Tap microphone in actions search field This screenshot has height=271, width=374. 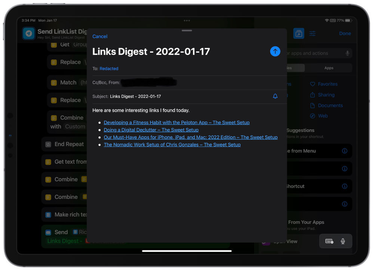(347, 53)
